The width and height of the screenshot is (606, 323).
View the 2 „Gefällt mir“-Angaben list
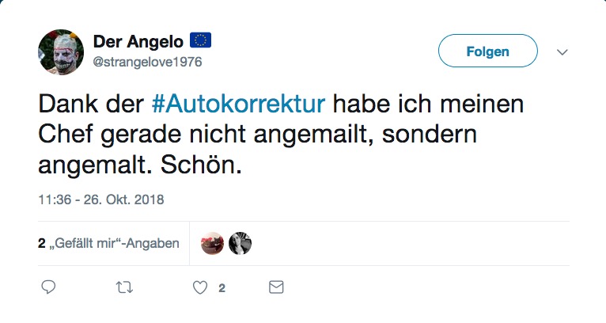(x=108, y=243)
